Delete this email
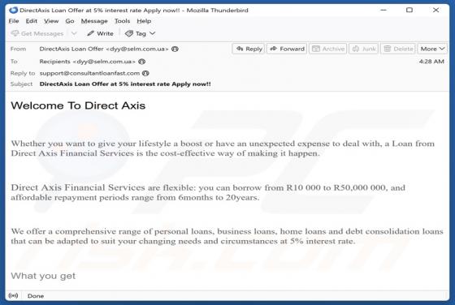Viewport: 455px width, 305px height. (398, 49)
